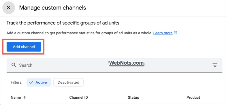Sort by the Name column header

click(16, 97)
